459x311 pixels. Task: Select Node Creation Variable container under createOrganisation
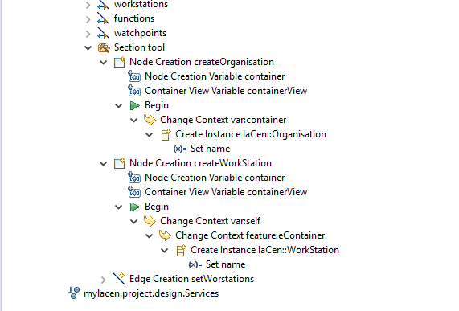tap(215, 76)
